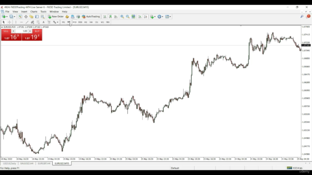The width and height of the screenshot is (312, 175).
Task: Select the text tool A
Action: (43, 22)
